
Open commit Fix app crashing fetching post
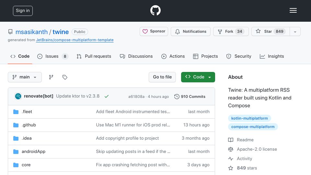click(x=133, y=165)
